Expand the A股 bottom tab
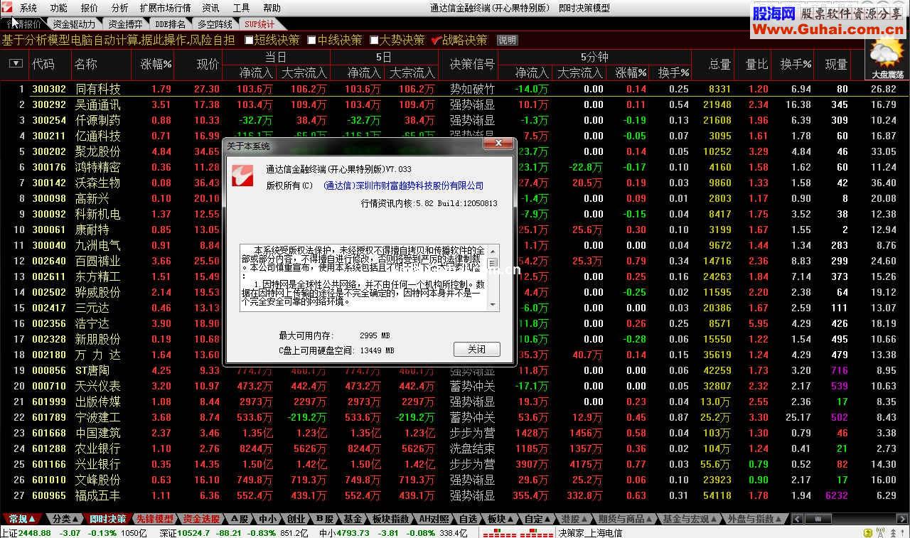The width and height of the screenshot is (910, 538). 239,519
